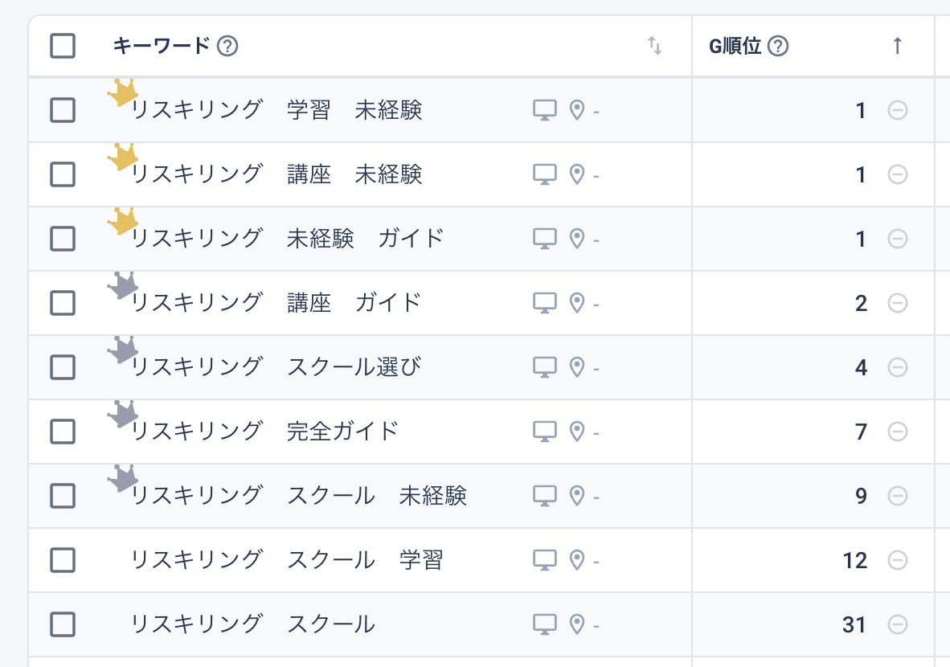950x667 pixels.
Task: Click gold crown on リスキリング 講座 未経験
Action: (x=123, y=156)
